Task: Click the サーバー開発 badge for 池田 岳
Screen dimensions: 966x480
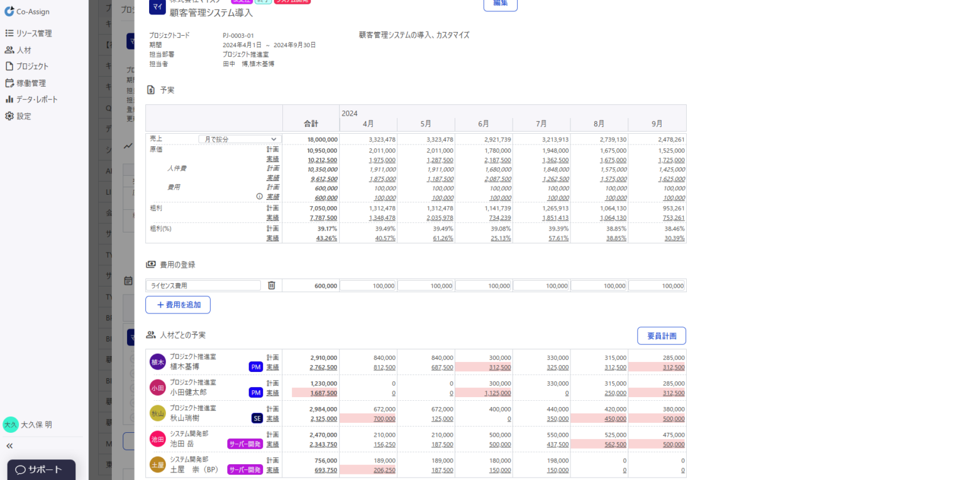Action: tap(245, 443)
